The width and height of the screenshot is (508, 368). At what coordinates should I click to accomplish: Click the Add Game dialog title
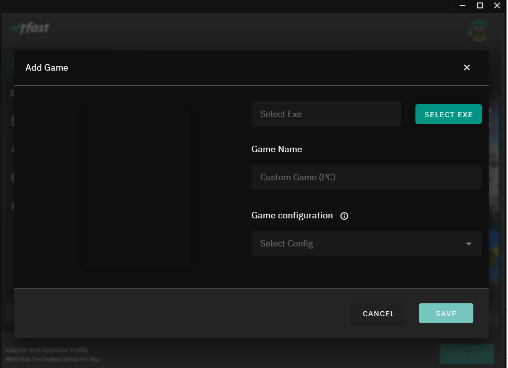tap(47, 68)
